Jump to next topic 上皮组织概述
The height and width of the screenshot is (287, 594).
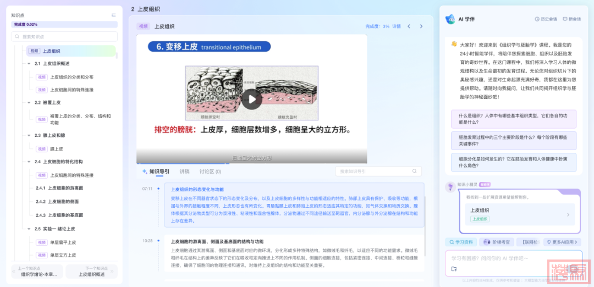point(91,271)
